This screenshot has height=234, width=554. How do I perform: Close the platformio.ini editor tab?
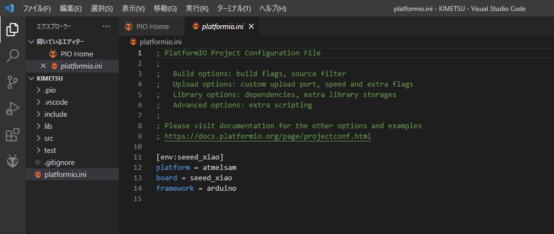coord(251,26)
